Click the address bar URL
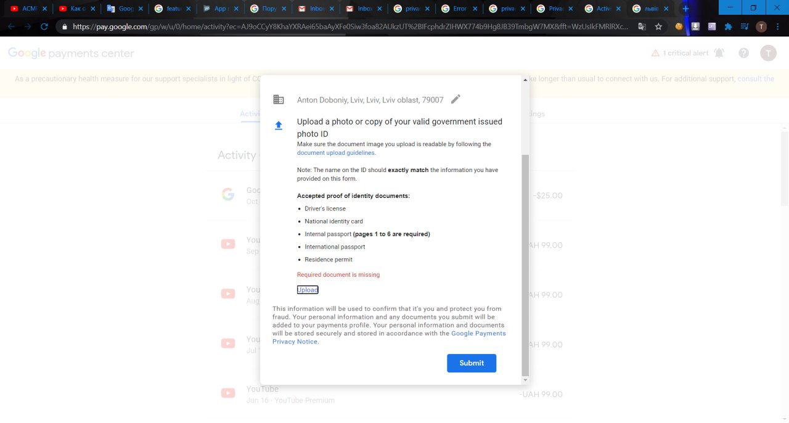 pyautogui.click(x=351, y=27)
